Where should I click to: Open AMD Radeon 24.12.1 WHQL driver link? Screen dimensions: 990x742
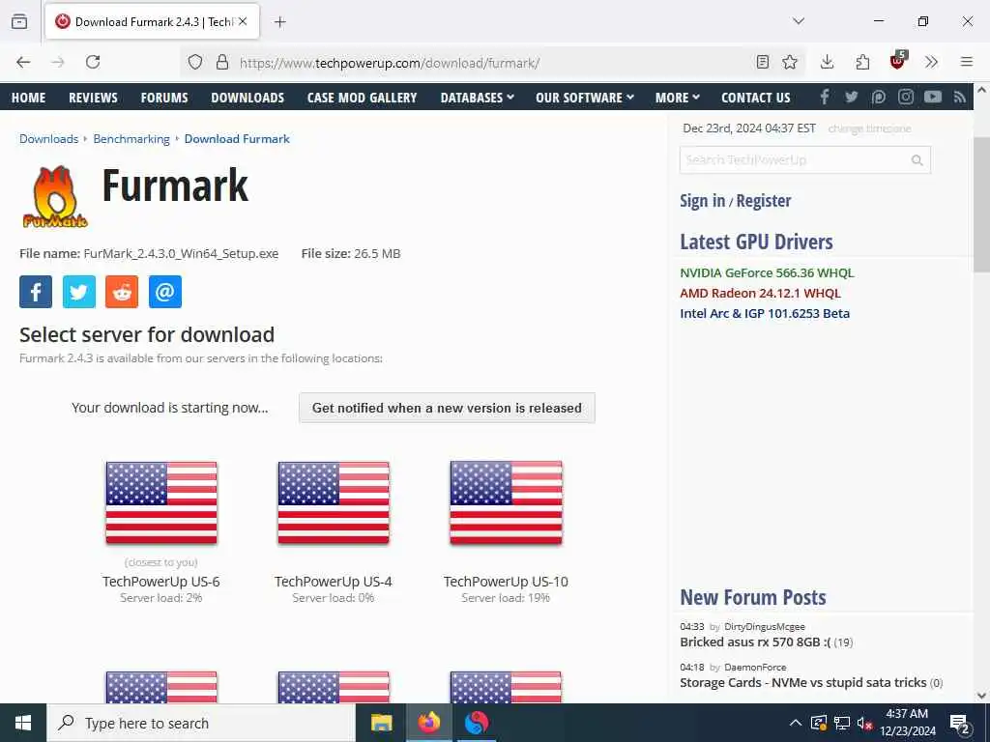[760, 293]
